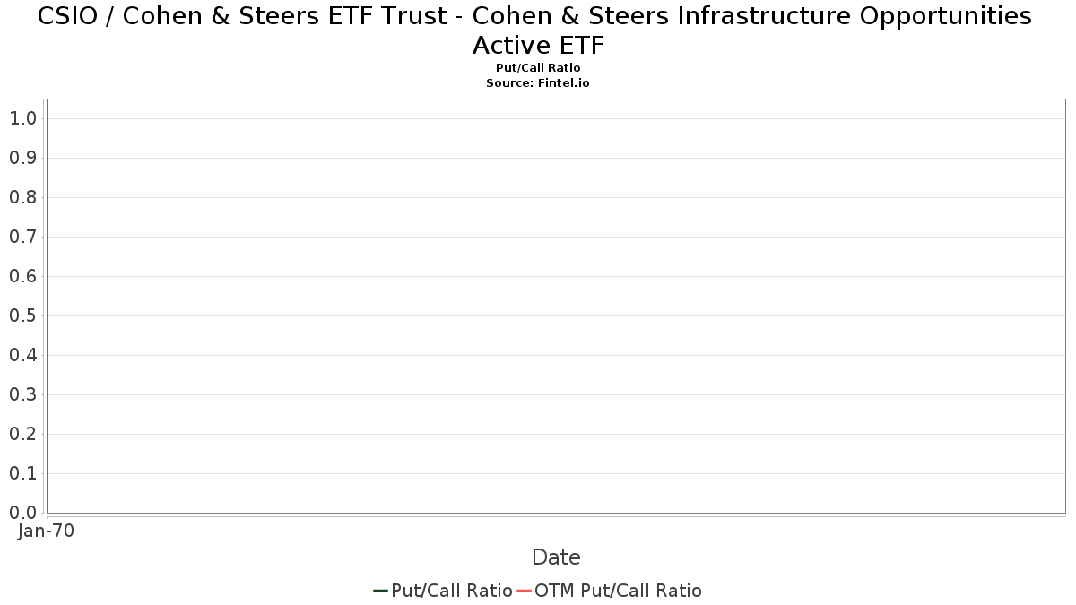The width and height of the screenshot is (1076, 605).
Task: Click the 0.5 y-axis label
Action: pos(22,315)
